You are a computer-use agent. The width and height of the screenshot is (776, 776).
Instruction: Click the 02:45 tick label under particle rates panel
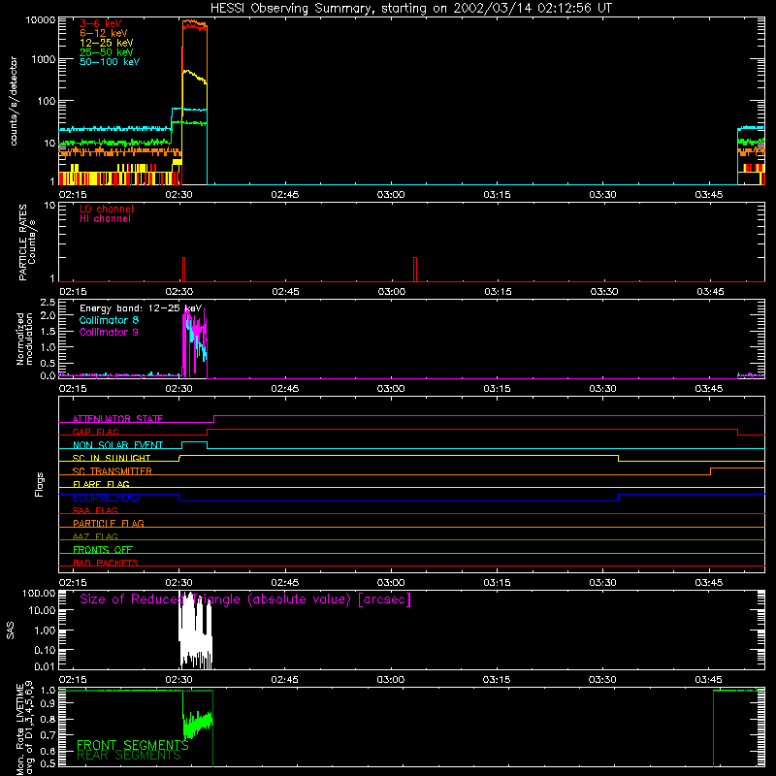click(285, 292)
